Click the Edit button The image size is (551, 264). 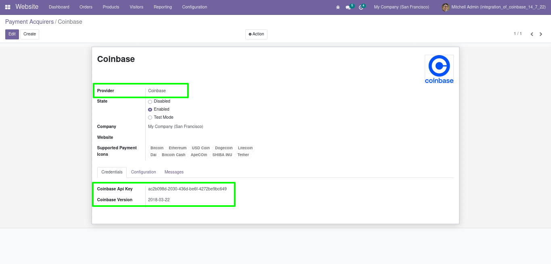12,34
